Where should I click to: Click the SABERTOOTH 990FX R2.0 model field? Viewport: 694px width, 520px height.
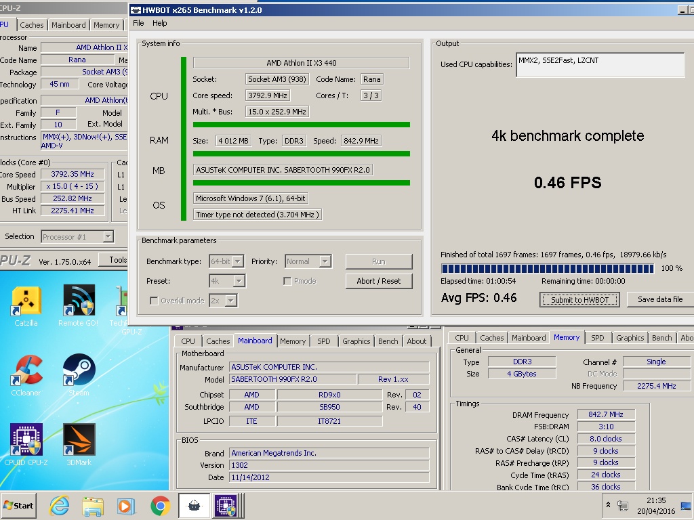(293, 379)
